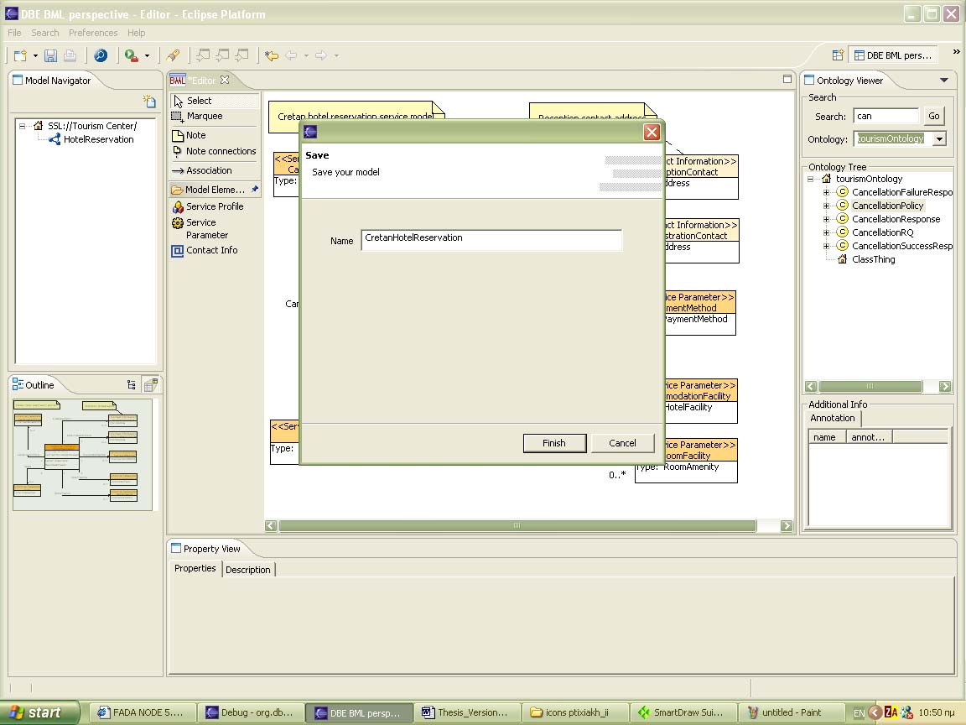Pick the Service Parameter palette element
Viewport: 966px width, 725px height.
[x=215, y=229]
